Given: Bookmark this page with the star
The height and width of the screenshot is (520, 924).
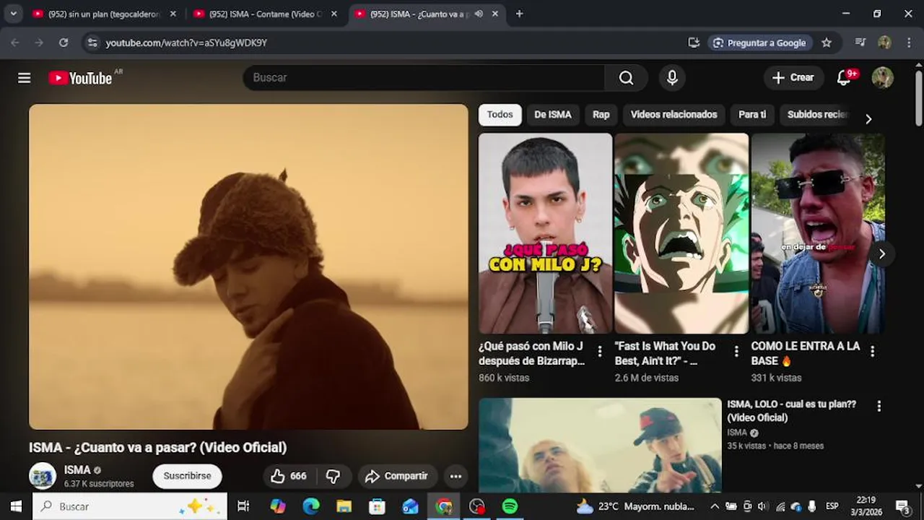Looking at the screenshot, I should tap(827, 43).
